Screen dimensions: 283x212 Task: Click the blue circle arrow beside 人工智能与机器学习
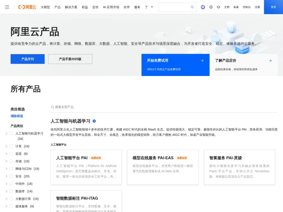[94, 121]
